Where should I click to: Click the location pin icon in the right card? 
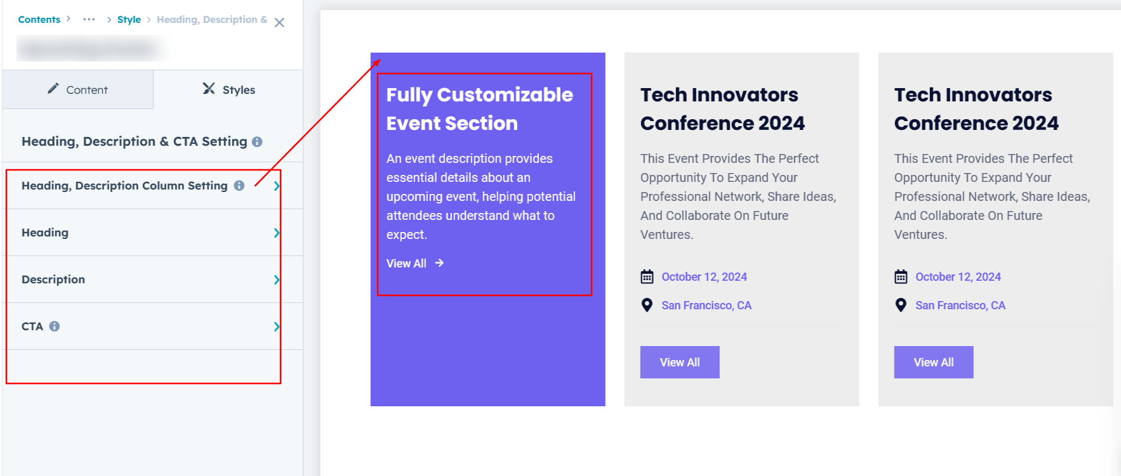[x=901, y=306]
